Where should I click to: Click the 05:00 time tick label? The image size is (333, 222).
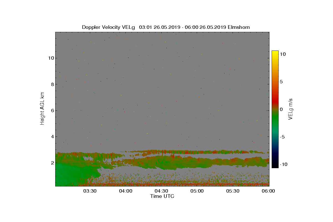pyautogui.click(x=197, y=191)
